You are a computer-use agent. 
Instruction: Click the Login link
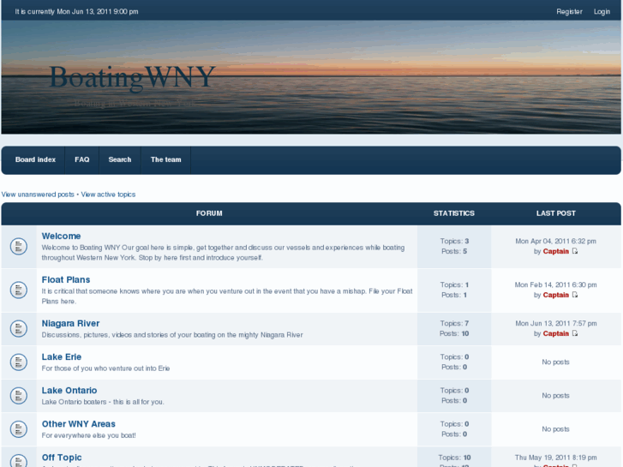point(602,11)
